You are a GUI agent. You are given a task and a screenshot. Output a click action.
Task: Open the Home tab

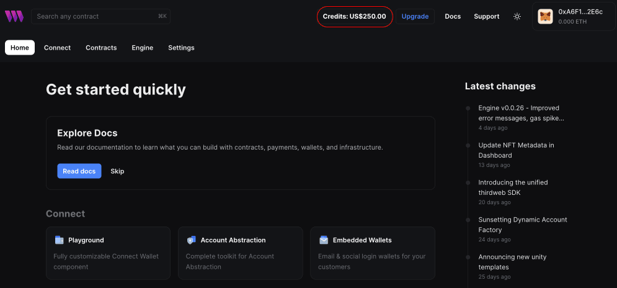pyautogui.click(x=20, y=48)
